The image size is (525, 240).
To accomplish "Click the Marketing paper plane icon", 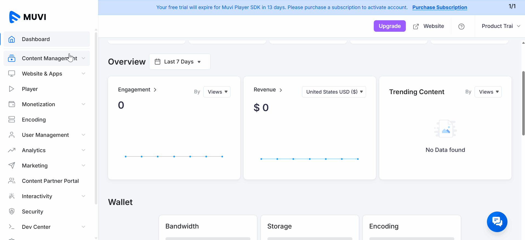I will (x=12, y=166).
